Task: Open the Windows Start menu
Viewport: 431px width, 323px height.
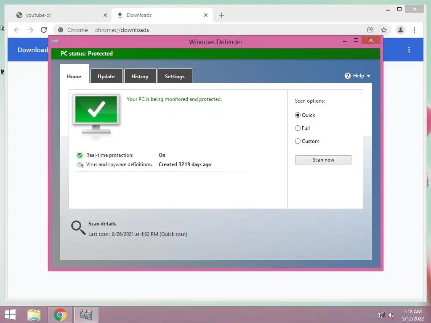Action: pos(10,315)
